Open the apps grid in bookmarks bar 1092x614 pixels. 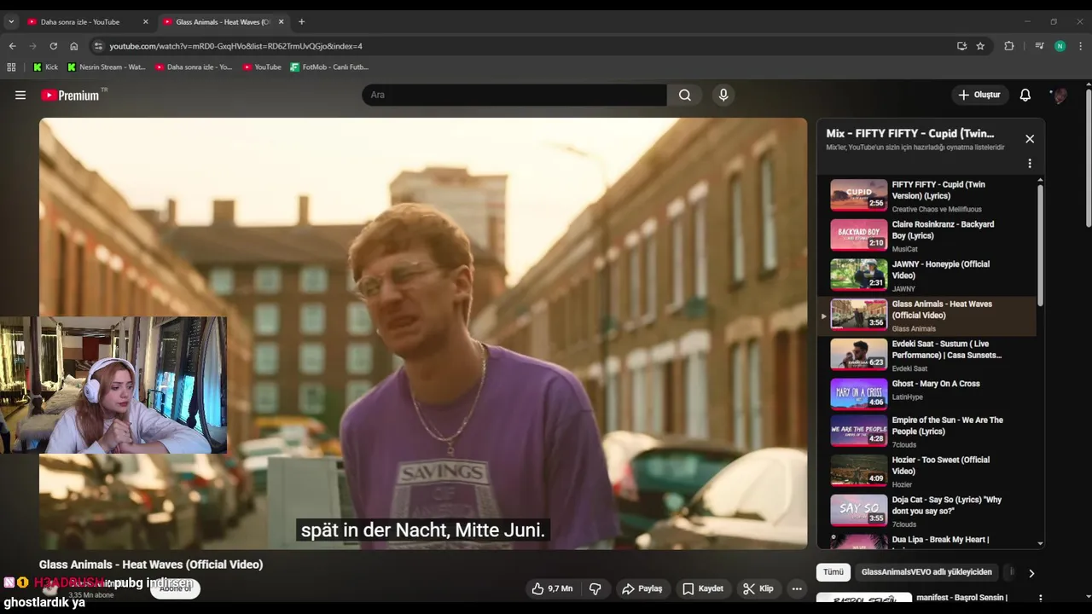point(11,67)
